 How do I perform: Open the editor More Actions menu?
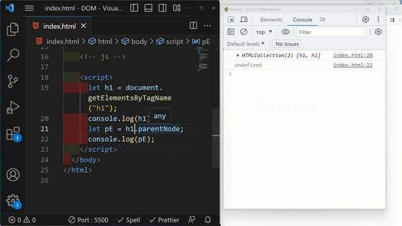(207, 26)
